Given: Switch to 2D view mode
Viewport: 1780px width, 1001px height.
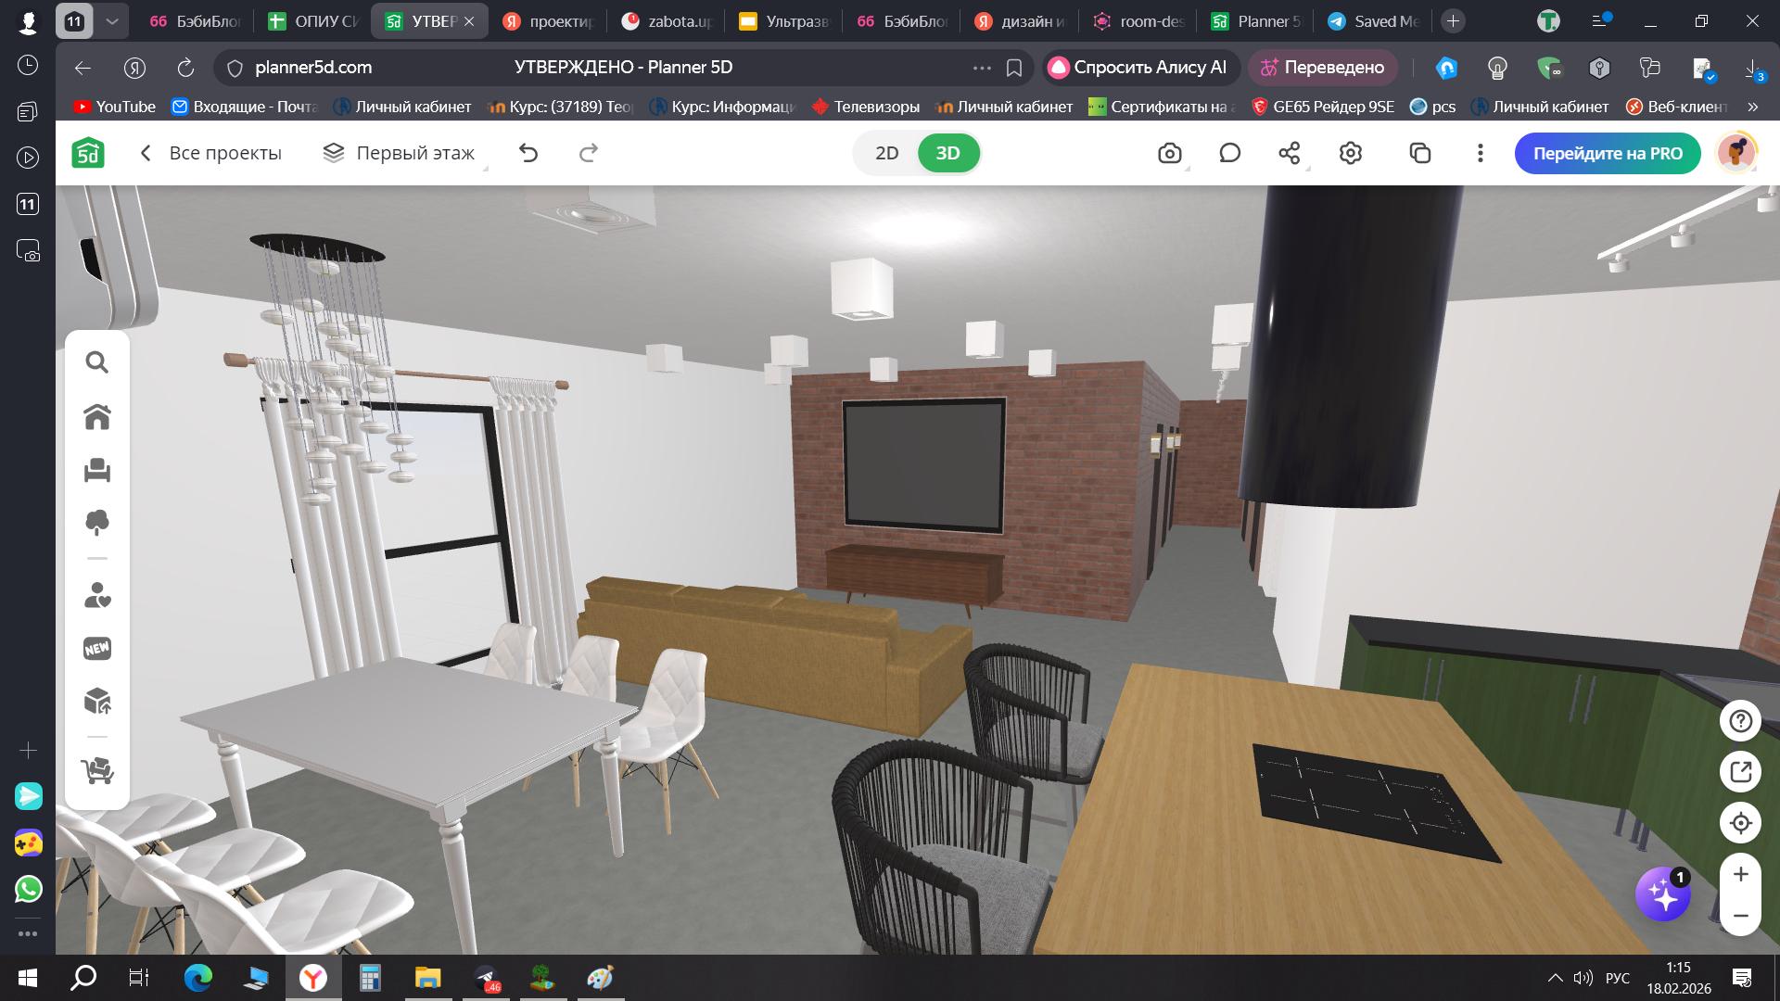Looking at the screenshot, I should click(887, 154).
